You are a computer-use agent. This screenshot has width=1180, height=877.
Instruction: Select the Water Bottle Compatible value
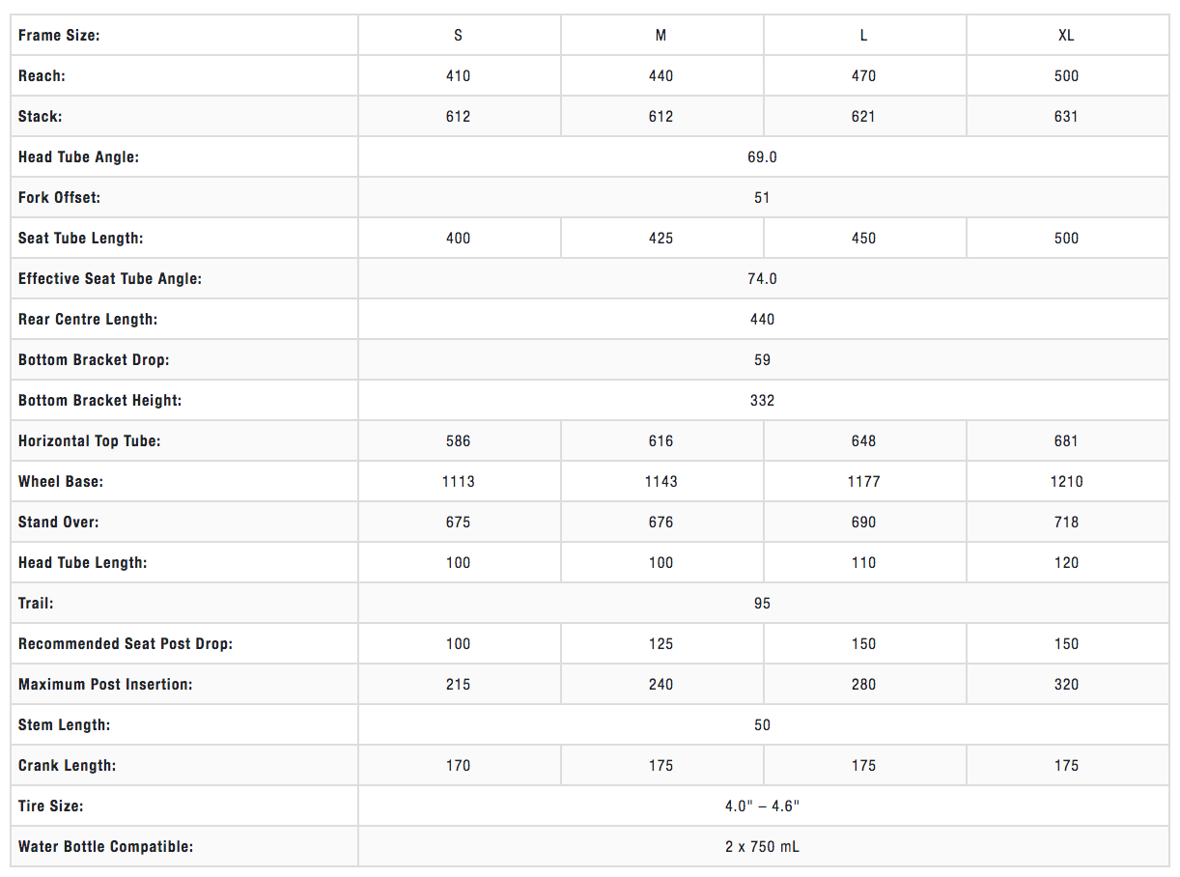tap(762, 847)
